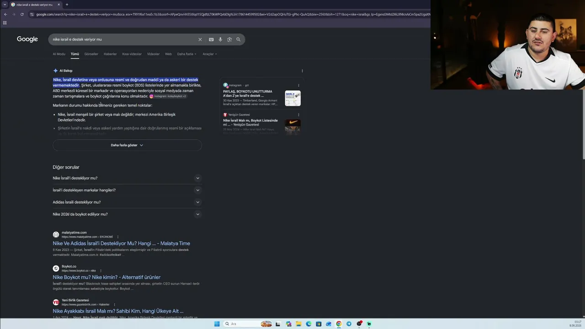Open Microsoft Store from the taskbar
The height and width of the screenshot is (329, 585).
pos(319,324)
